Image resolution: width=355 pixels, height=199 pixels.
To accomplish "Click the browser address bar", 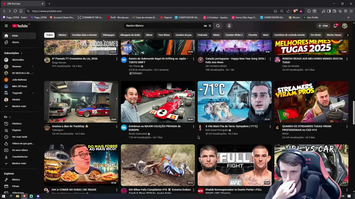I will point(150,11).
